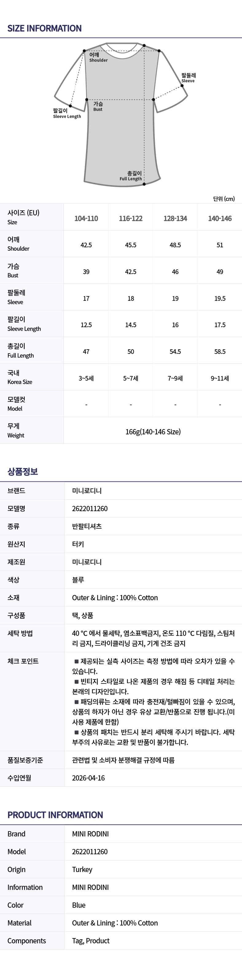Click the import date 2026-04-16
This screenshot has width=242, height=970.
(88, 778)
